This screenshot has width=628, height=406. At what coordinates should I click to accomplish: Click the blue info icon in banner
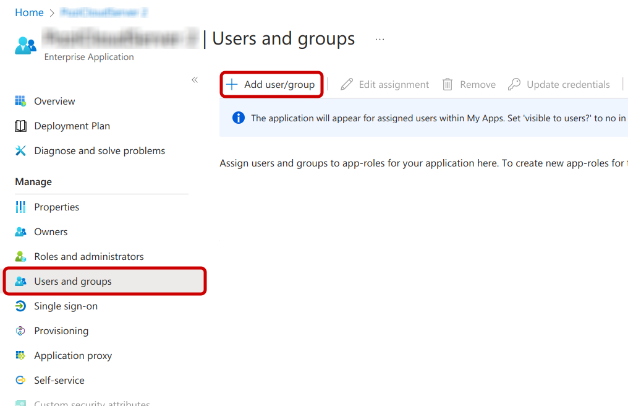(238, 118)
